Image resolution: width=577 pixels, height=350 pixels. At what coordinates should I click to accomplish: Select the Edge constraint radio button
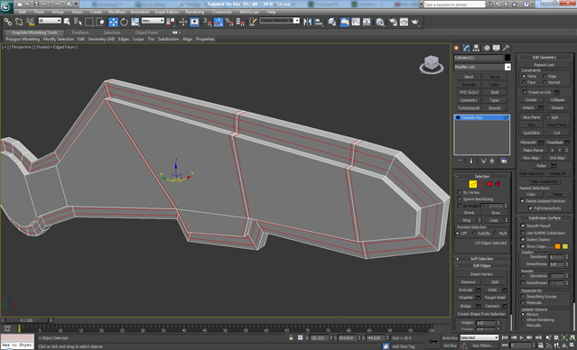544,76
